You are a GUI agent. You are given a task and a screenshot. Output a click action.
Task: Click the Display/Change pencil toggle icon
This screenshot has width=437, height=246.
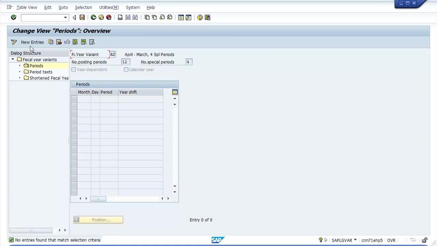pyautogui.click(x=14, y=42)
